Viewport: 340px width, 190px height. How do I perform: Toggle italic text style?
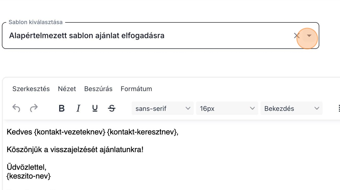coord(78,108)
